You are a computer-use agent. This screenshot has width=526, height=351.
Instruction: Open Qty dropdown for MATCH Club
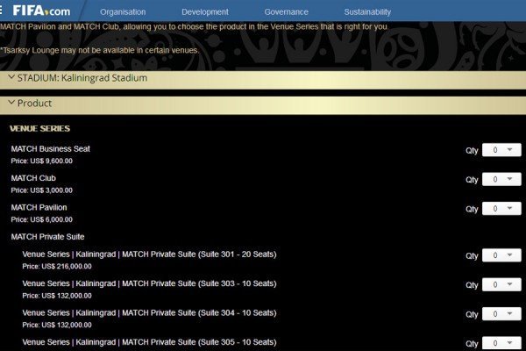pos(501,180)
